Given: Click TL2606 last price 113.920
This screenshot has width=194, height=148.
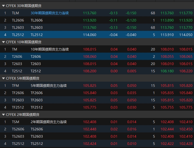Looking at the screenshot, I should (x=89, y=20).
